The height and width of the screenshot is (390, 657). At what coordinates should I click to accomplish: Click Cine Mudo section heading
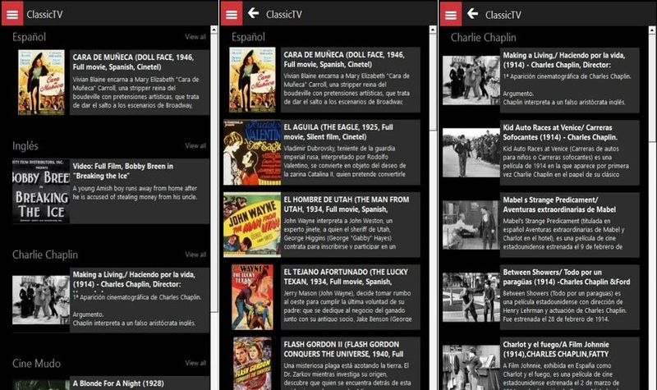coord(36,363)
